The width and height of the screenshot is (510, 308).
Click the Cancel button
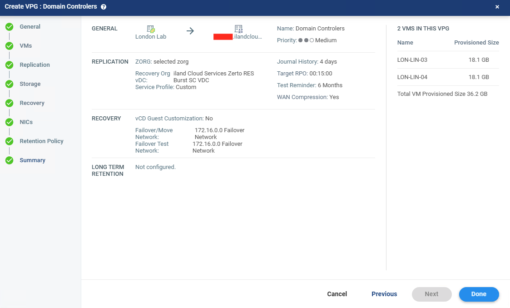pos(337,294)
